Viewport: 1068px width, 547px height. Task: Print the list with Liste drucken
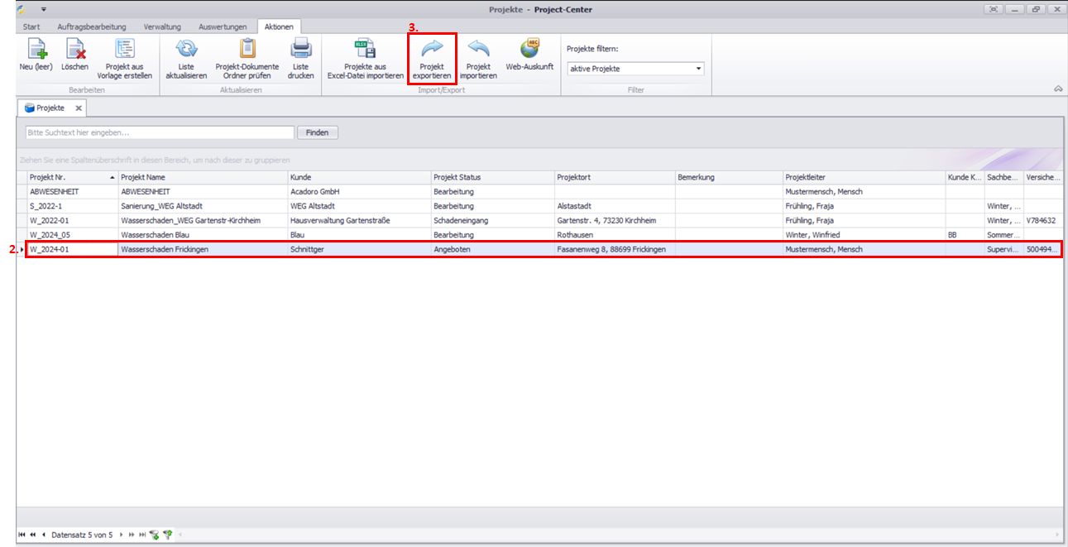300,50
